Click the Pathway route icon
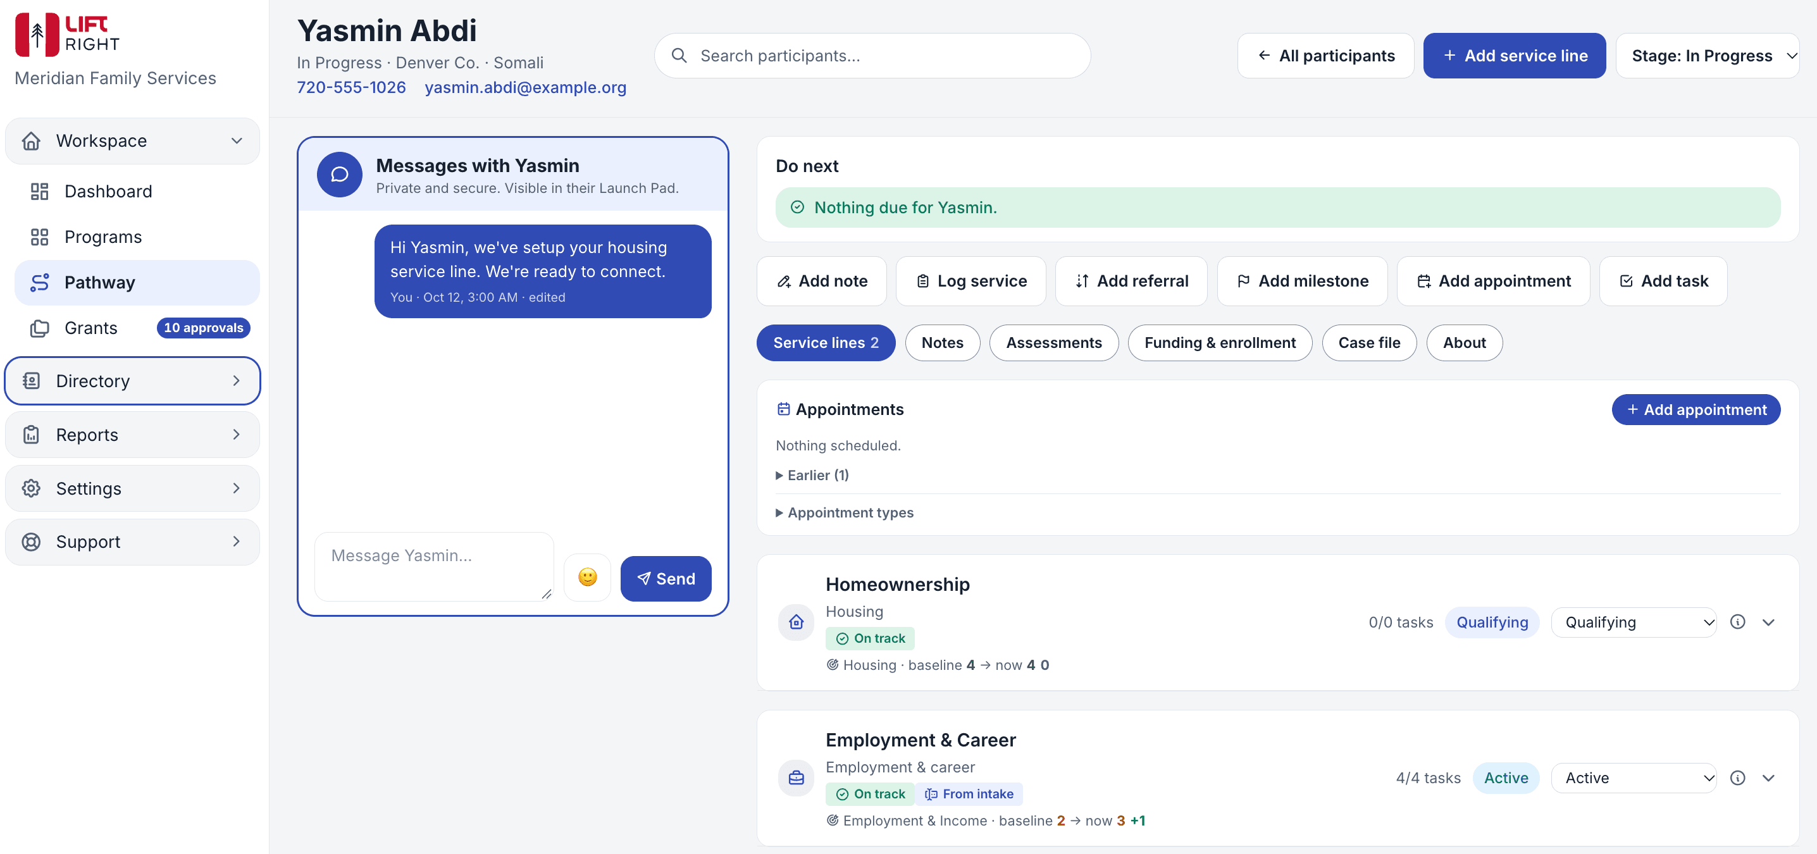The width and height of the screenshot is (1817, 854). coord(39,282)
